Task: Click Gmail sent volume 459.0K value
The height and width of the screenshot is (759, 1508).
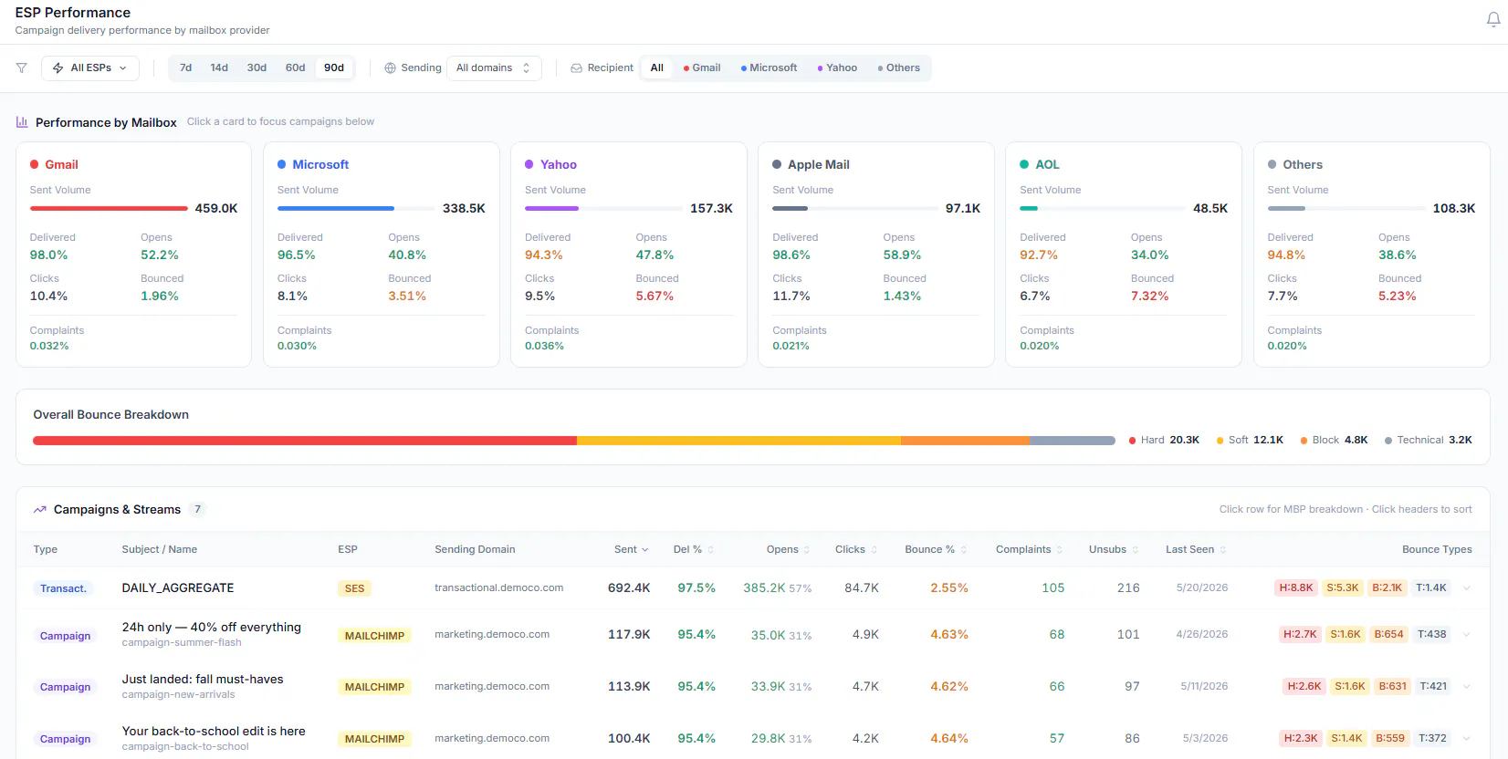Action: [x=216, y=209]
